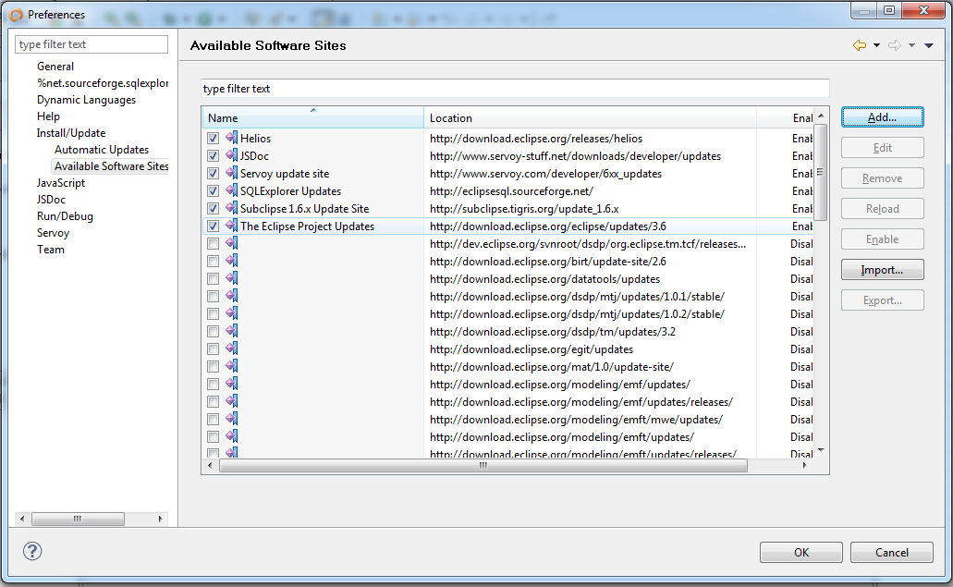This screenshot has height=587, width=953.
Task: Select Dynamic Languages preference category
Action: point(86,100)
